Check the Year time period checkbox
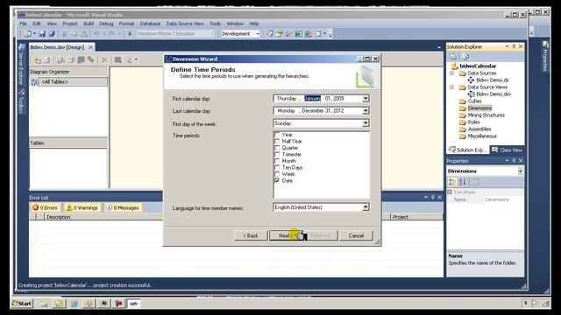Screen dimensions: 561x315 point(277,135)
